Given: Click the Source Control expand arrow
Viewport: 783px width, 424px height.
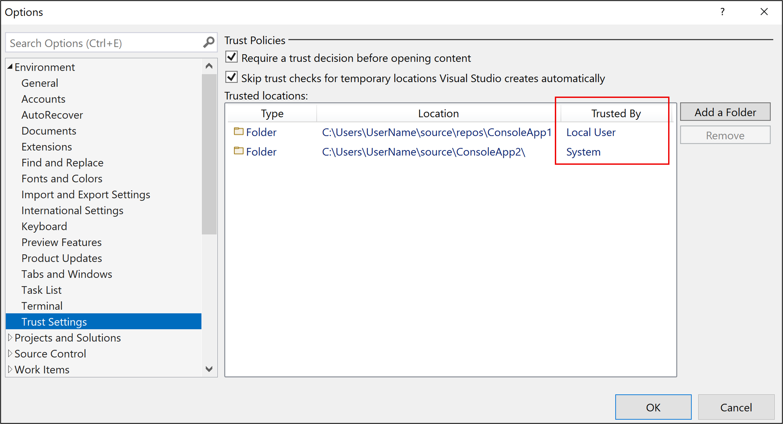Looking at the screenshot, I should tap(10, 353).
